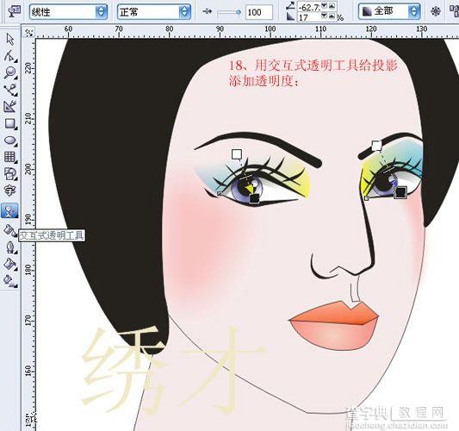
Task: Increase the edge pad value
Action: click(332, 16)
